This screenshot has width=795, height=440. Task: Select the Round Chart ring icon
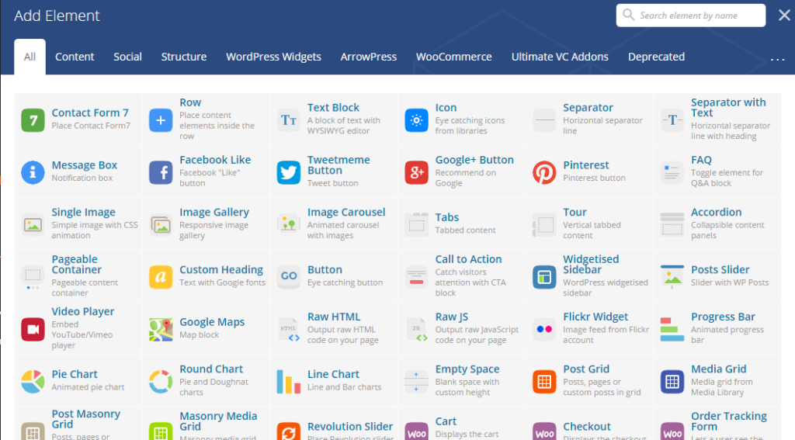[x=161, y=381]
